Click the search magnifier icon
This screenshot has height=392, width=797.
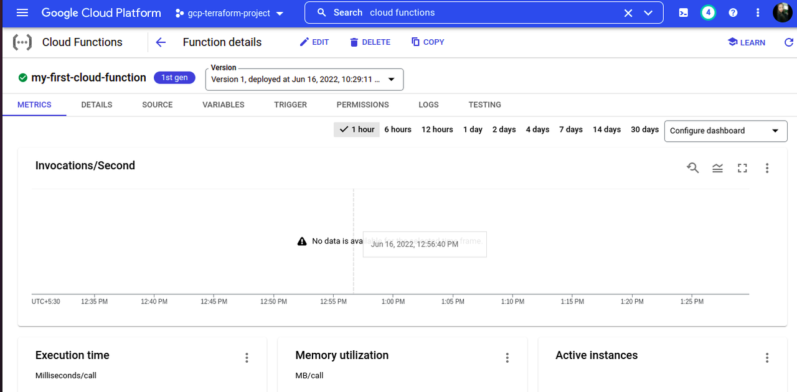(x=322, y=12)
